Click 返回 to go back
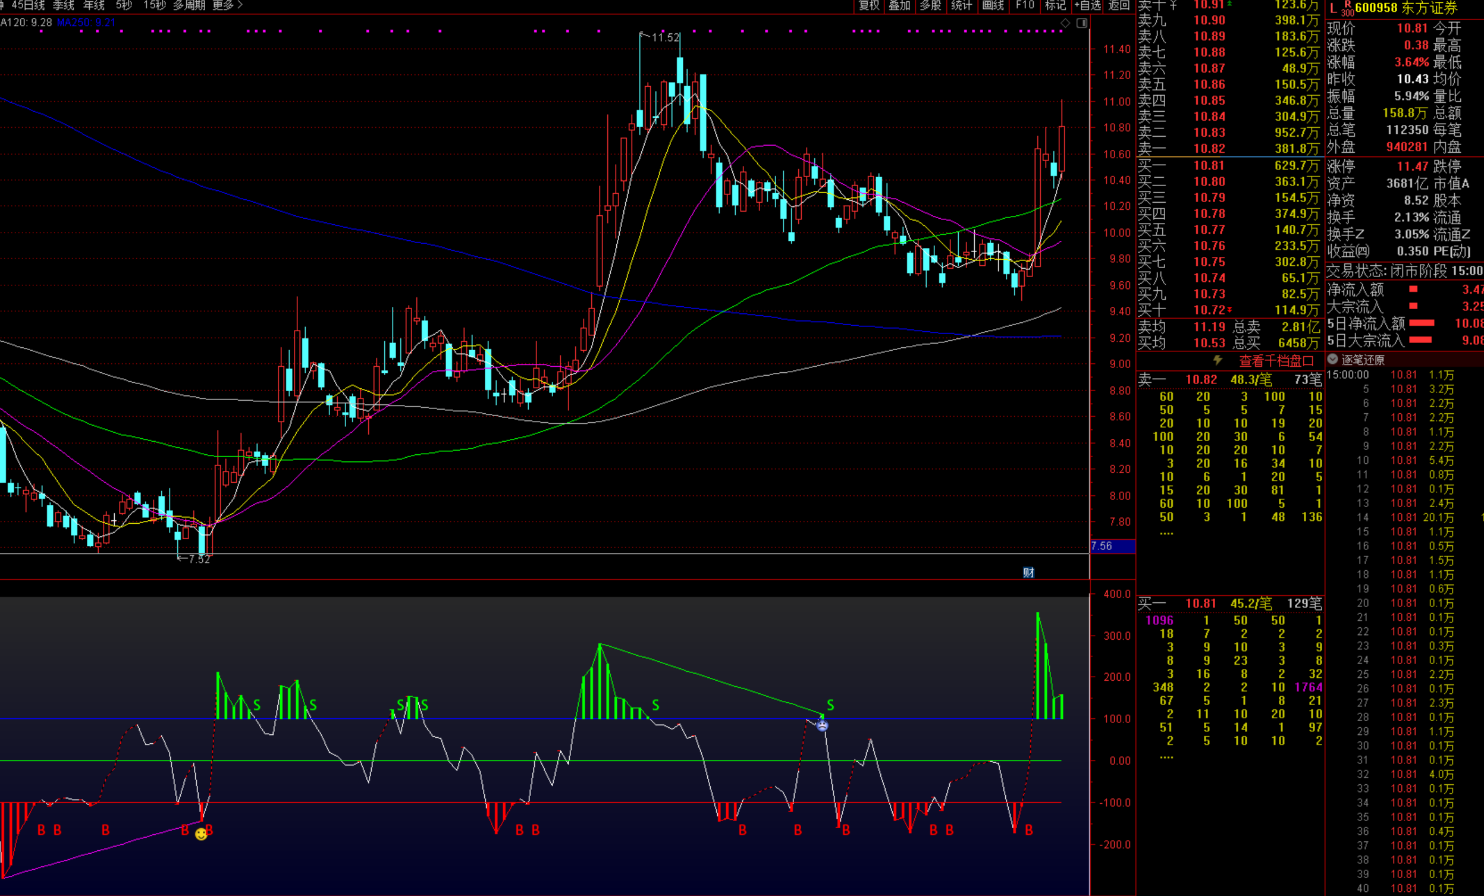Viewport: 1484px width, 896px height. click(1119, 5)
